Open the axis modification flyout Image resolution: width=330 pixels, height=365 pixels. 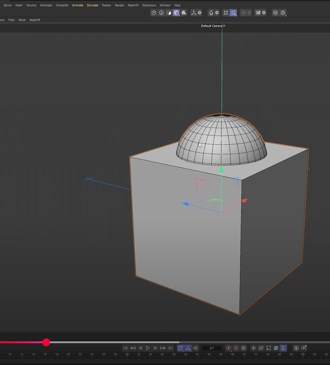tap(194, 13)
